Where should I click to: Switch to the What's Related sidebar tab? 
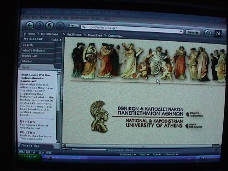click(37, 51)
